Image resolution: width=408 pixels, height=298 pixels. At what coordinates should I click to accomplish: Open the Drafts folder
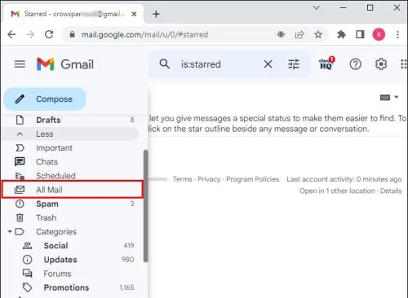click(x=70, y=120)
